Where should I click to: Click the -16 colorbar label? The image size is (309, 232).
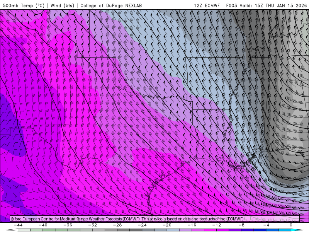tap(192, 225)
